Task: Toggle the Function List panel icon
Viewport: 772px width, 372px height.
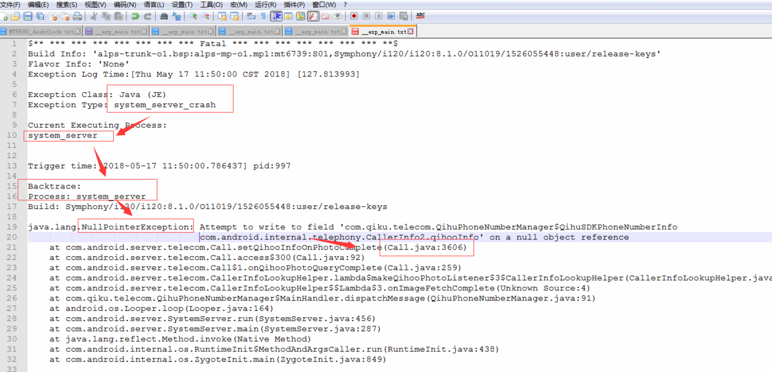Action: [x=313, y=16]
